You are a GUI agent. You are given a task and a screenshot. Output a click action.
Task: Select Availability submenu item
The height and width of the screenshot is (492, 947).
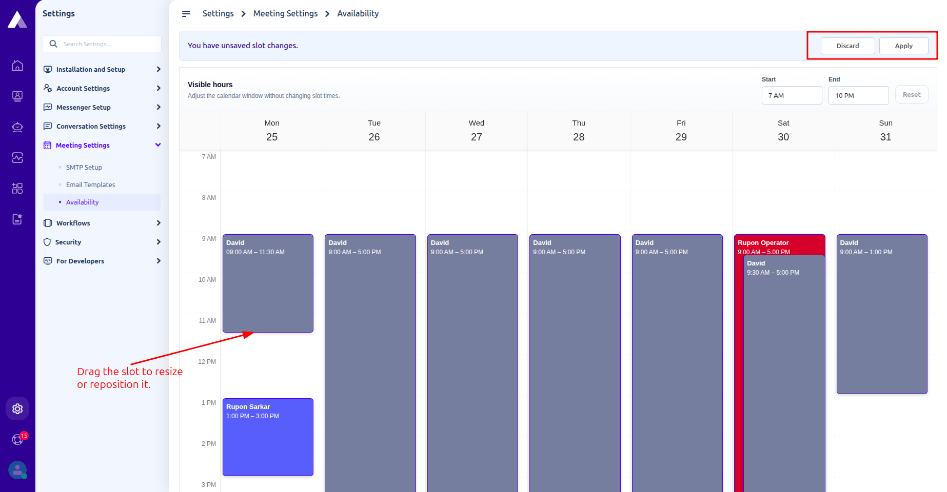click(x=102, y=202)
